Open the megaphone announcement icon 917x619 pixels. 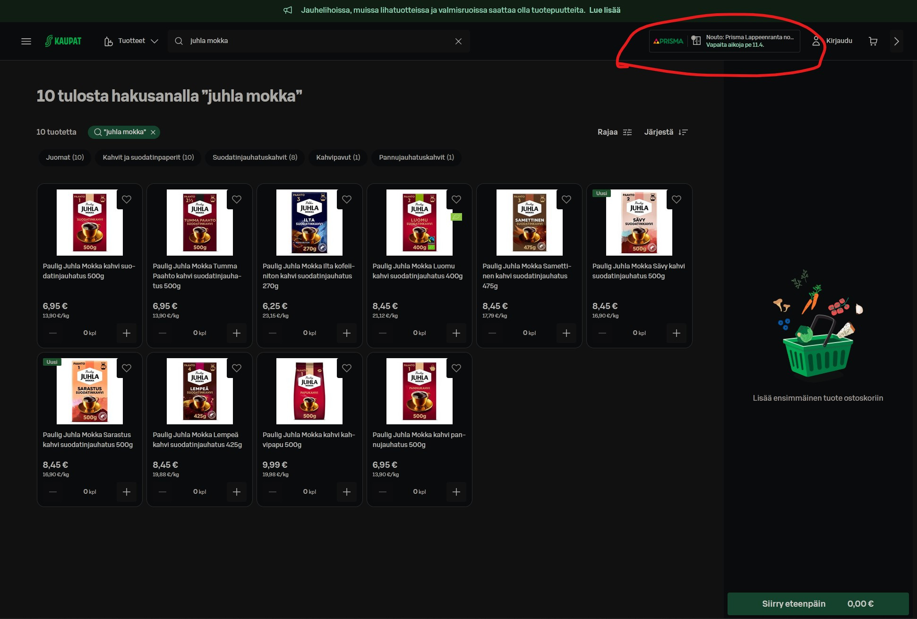click(288, 10)
